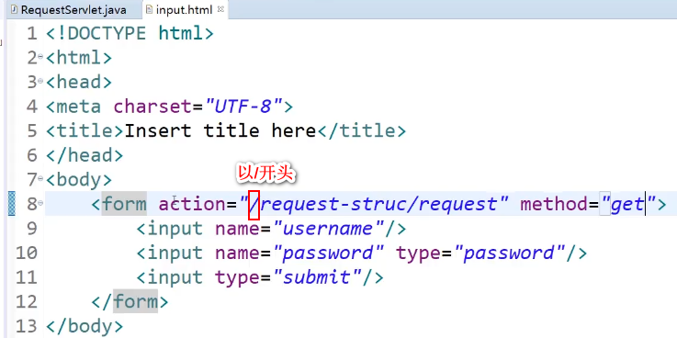This screenshot has width=677, height=338.
Task: Click line number 11 in the gutter
Action: (27, 276)
